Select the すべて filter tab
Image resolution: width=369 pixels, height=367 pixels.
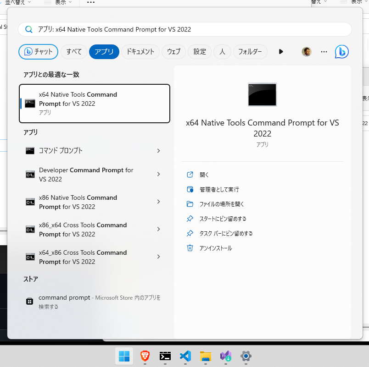pyautogui.click(x=74, y=52)
